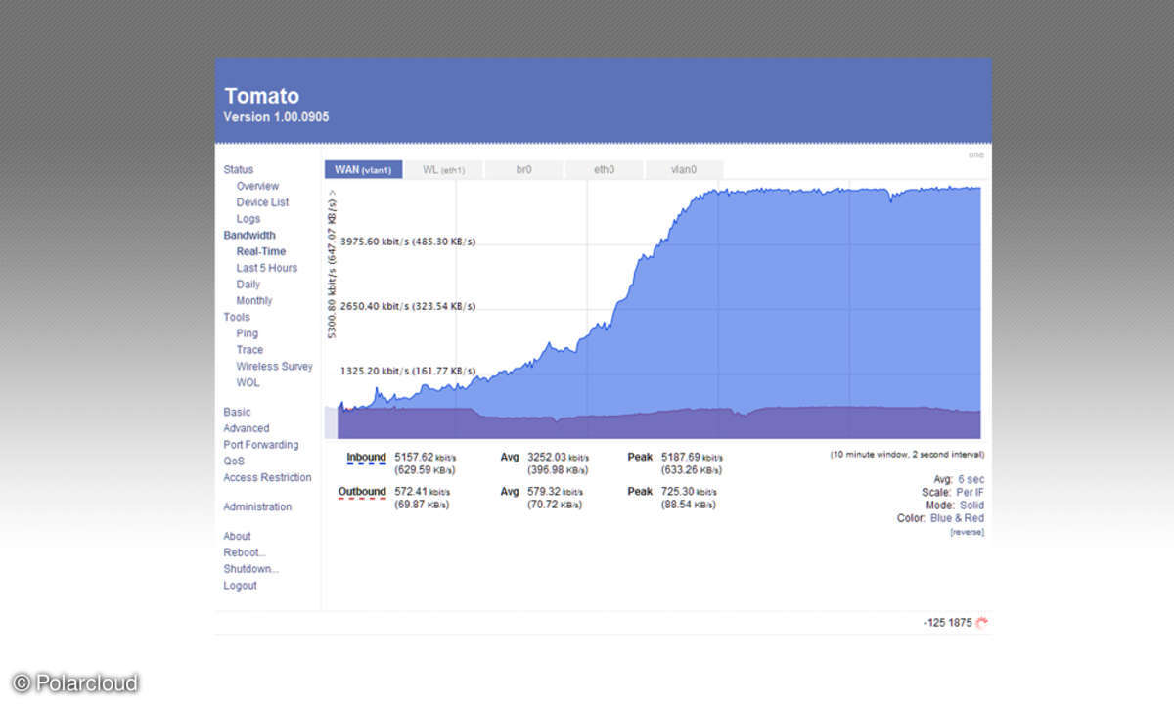The height and width of the screenshot is (704, 1174).
Task: Select Real-Time bandwidth view
Action: click(261, 251)
